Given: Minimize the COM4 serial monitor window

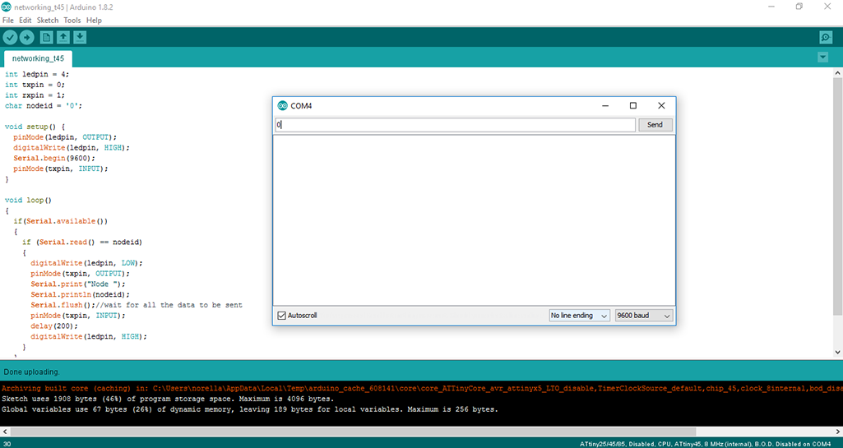Looking at the screenshot, I should tap(605, 106).
